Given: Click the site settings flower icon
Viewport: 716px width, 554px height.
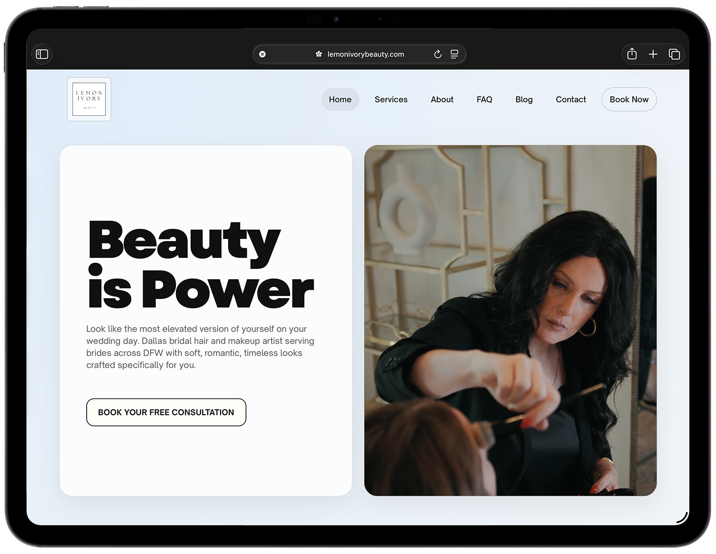Looking at the screenshot, I should (x=319, y=54).
